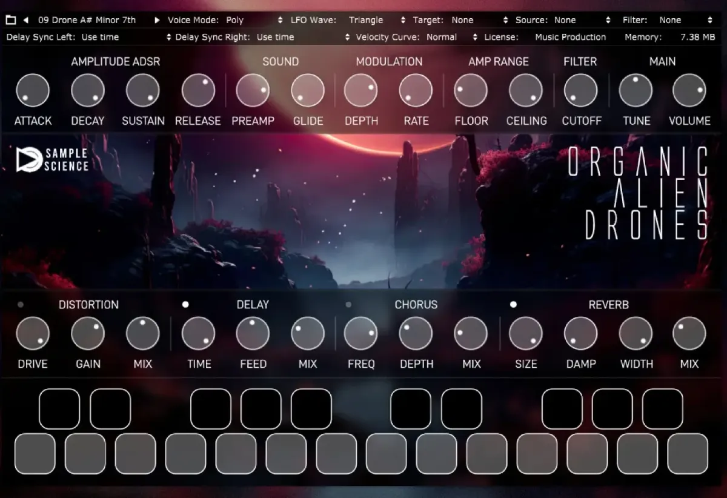Select the Modulation DEPTH knob
727x498 pixels.
click(360, 90)
